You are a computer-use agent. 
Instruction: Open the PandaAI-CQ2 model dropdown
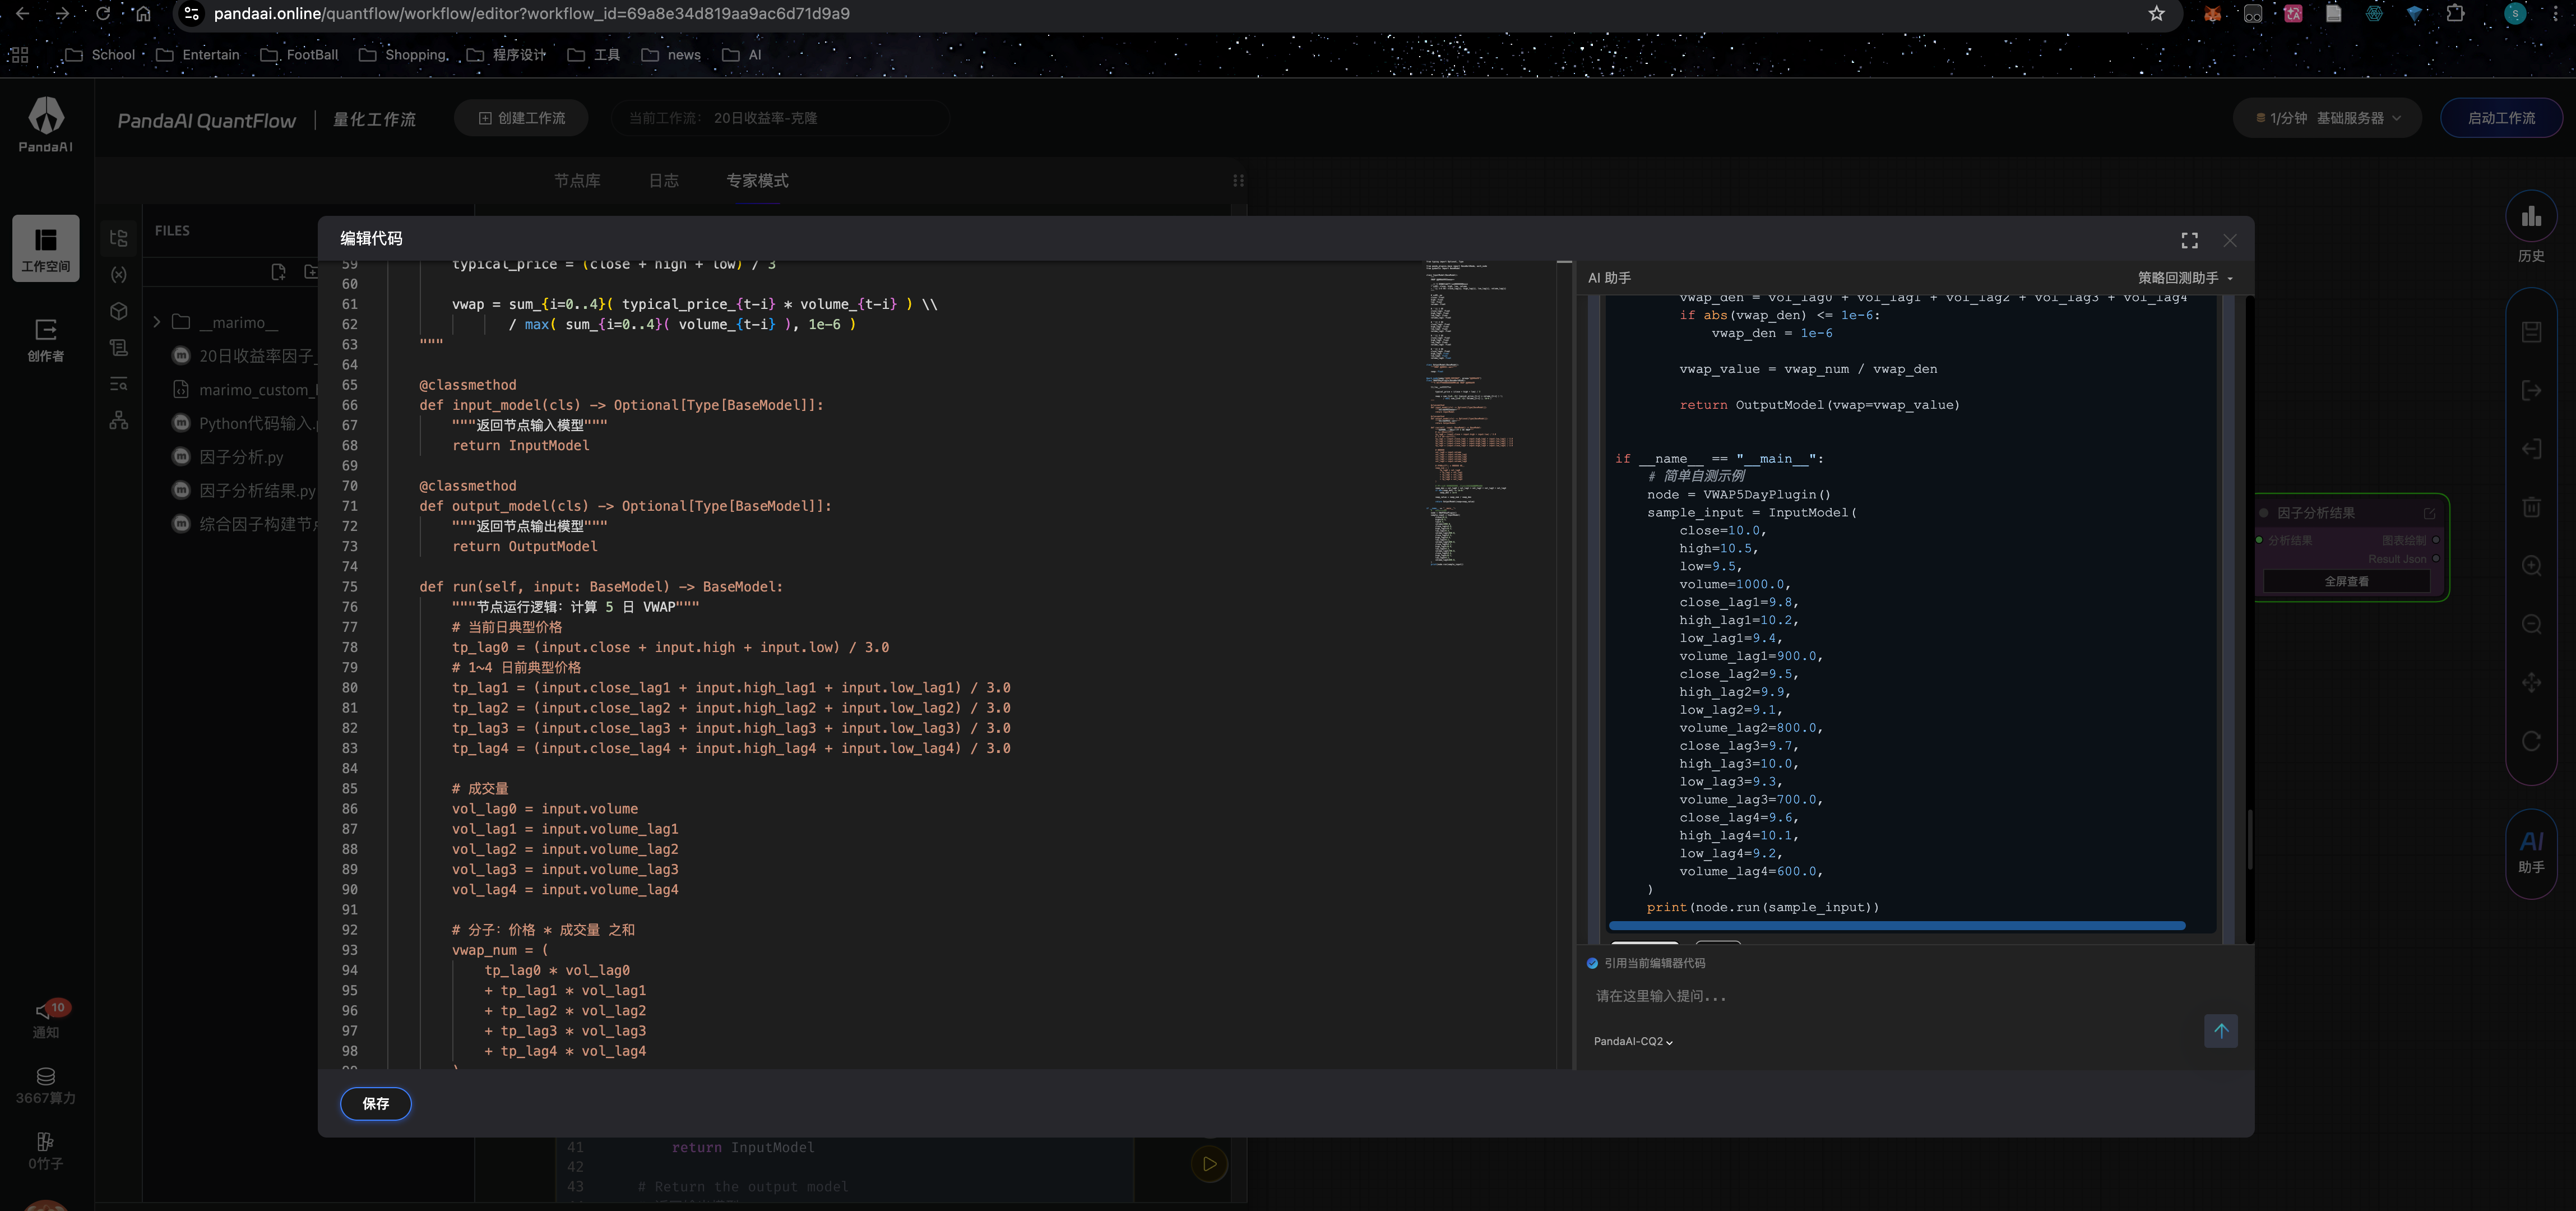click(x=1633, y=1042)
